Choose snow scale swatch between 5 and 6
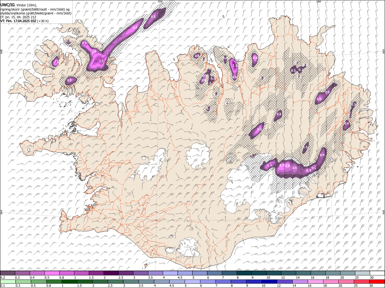The height and width of the screenshot is (288, 385). (199, 273)
